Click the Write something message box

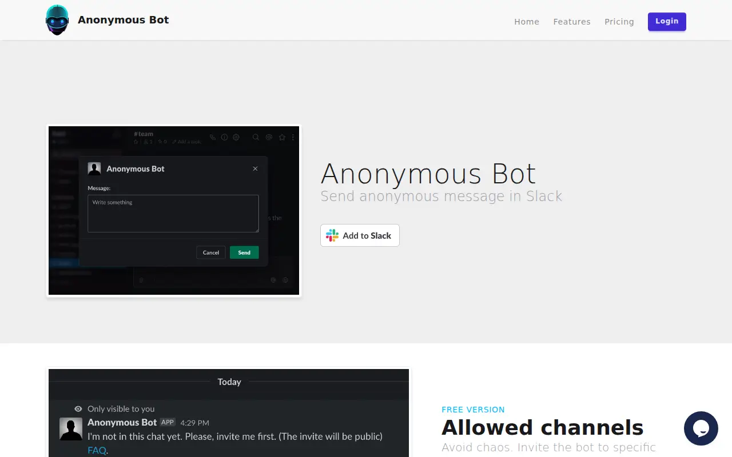click(x=173, y=214)
